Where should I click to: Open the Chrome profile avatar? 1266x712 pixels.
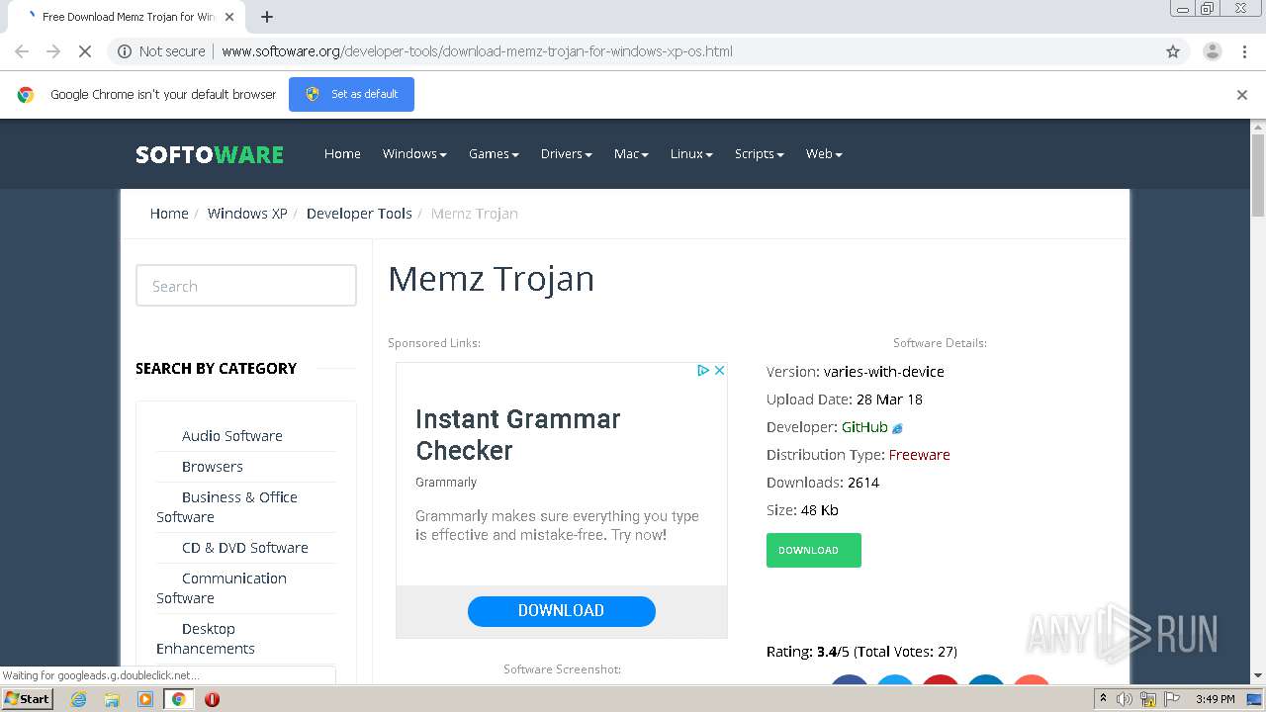coord(1212,51)
